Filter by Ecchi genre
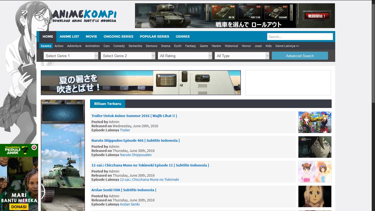 click(x=178, y=46)
